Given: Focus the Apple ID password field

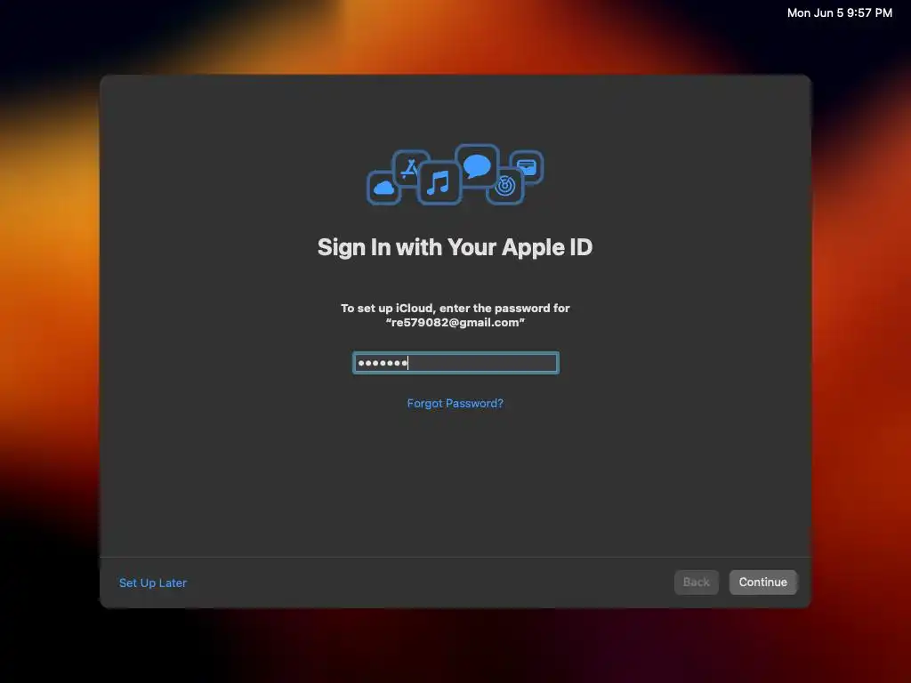Looking at the screenshot, I should [x=455, y=363].
